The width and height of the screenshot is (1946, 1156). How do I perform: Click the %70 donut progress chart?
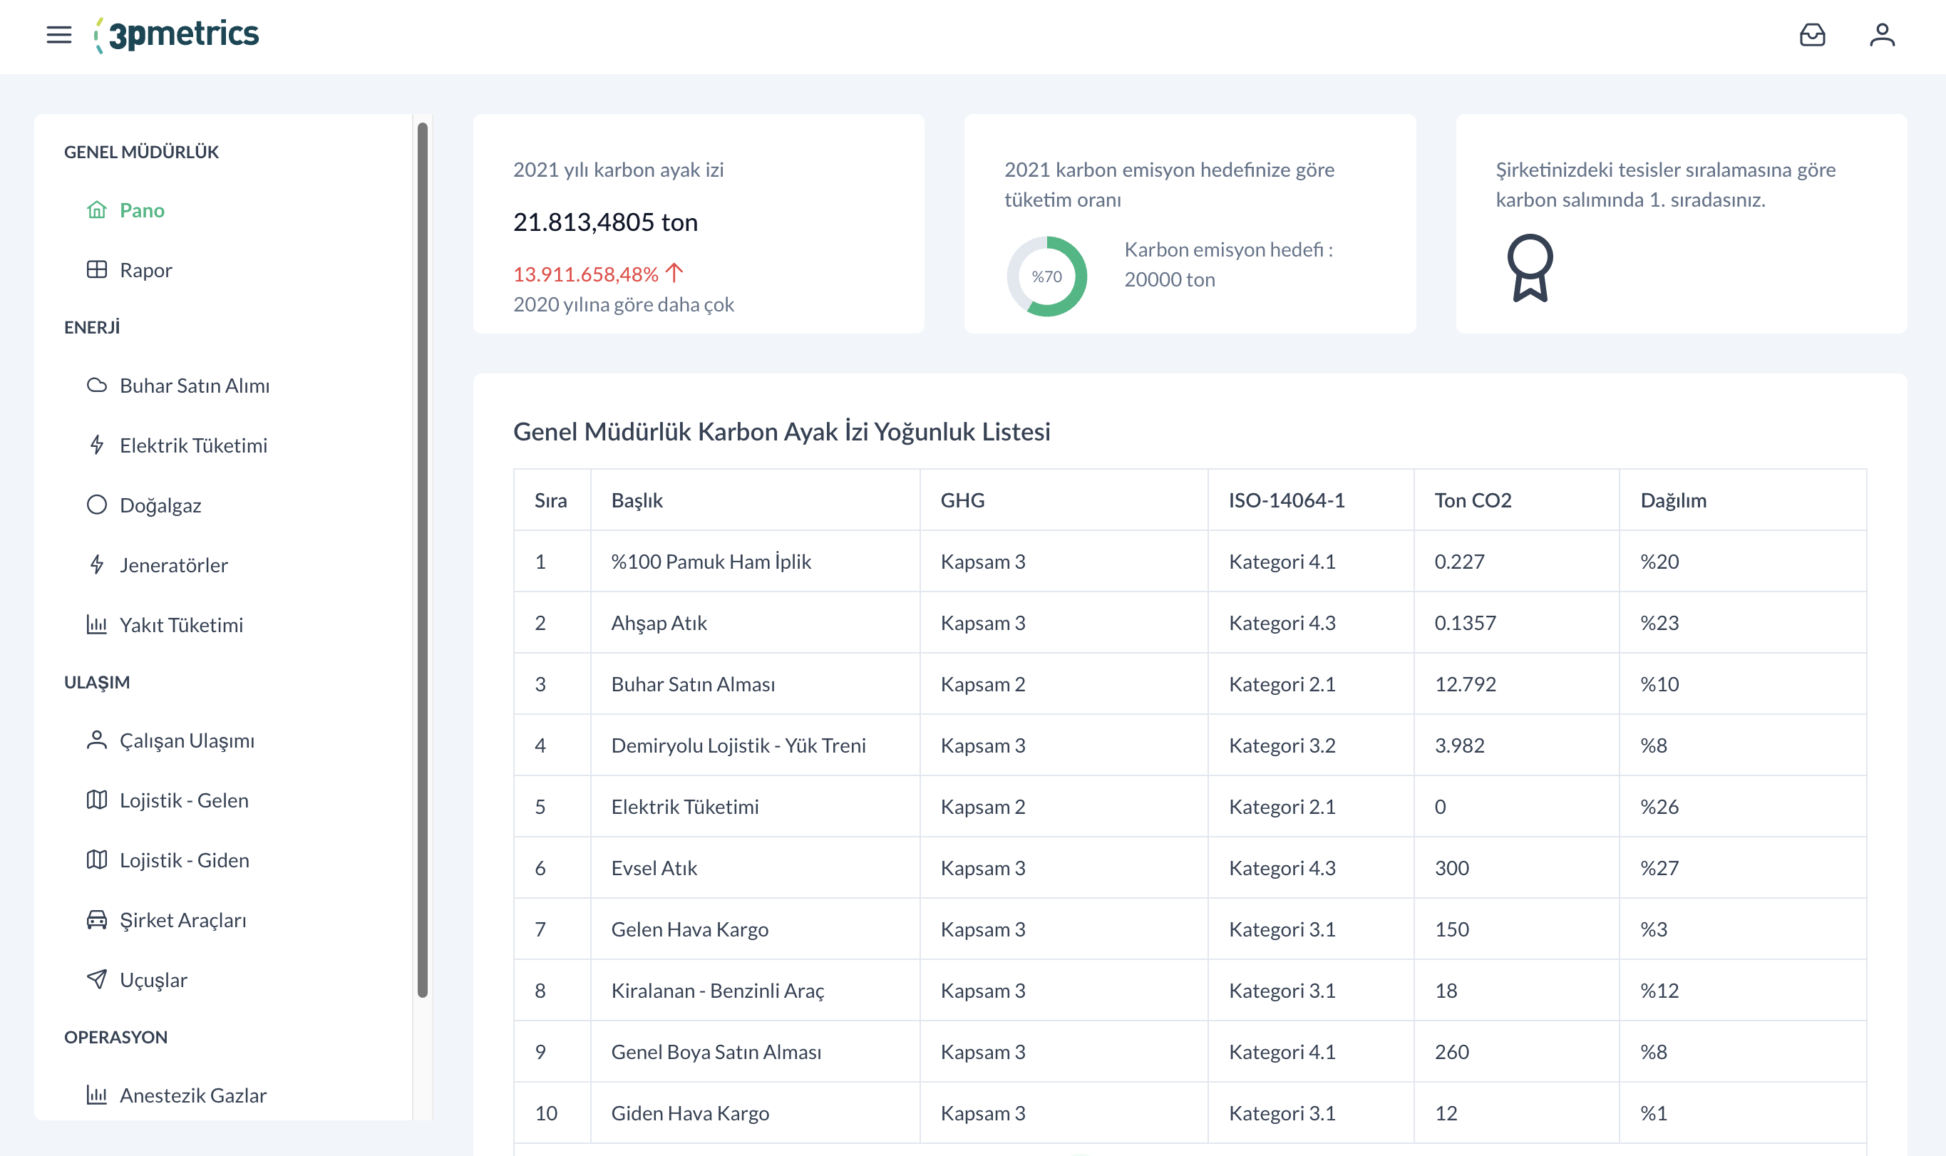(x=1046, y=277)
